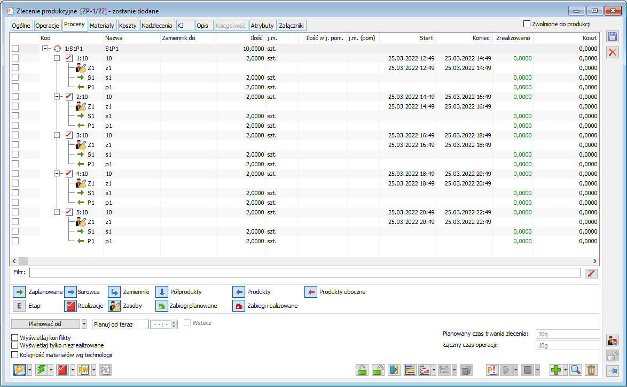The image size is (627, 387).
Task: Switch to the Atrybuty tab
Action: coord(262,26)
